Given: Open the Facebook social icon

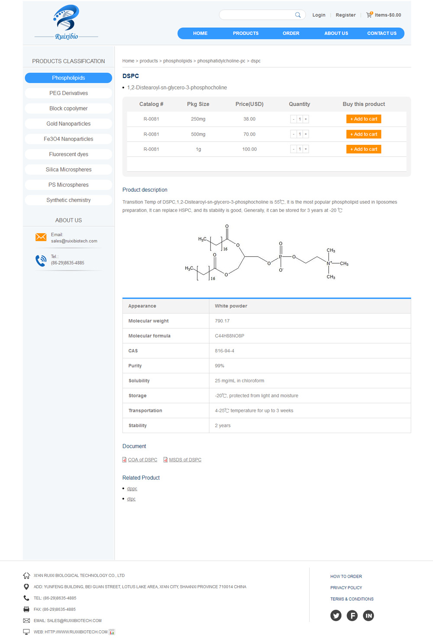Looking at the screenshot, I should tap(352, 616).
